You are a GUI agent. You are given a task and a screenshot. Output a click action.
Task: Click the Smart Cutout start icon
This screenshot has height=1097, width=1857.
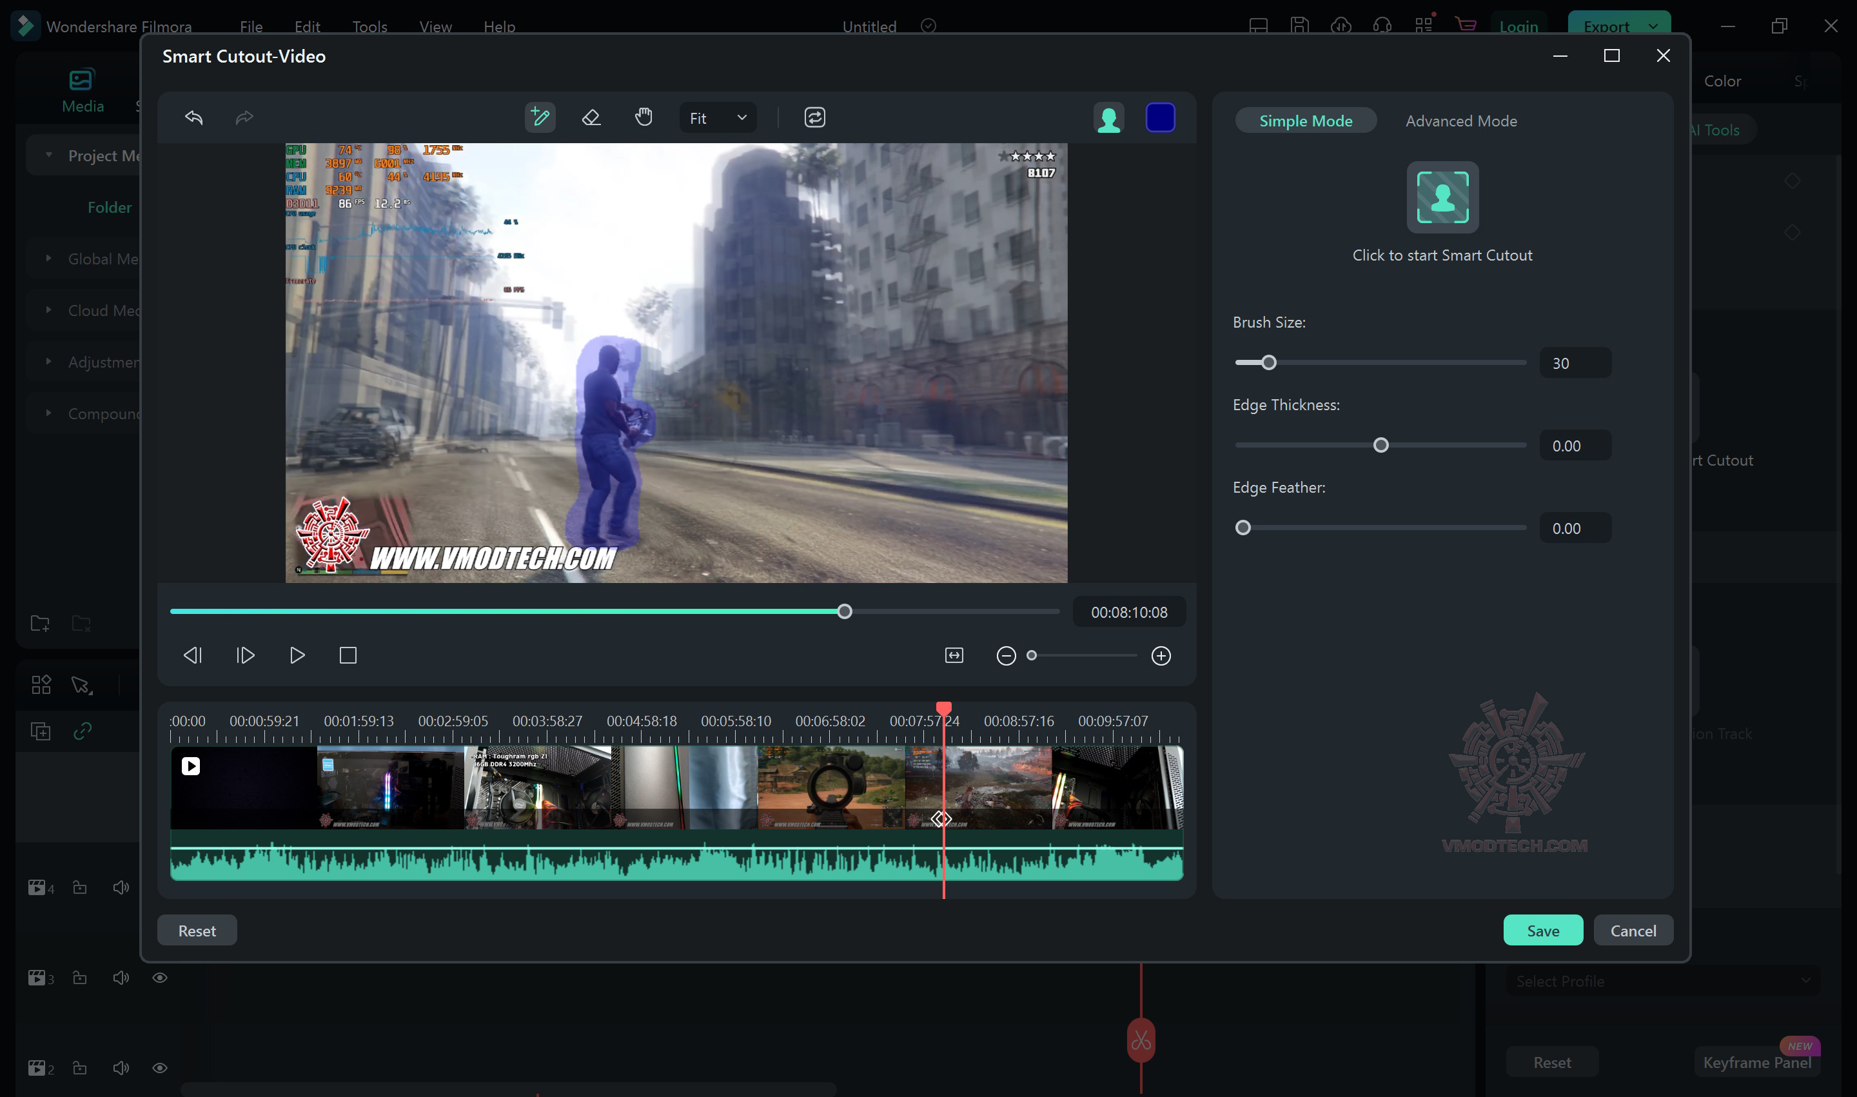pos(1442,197)
